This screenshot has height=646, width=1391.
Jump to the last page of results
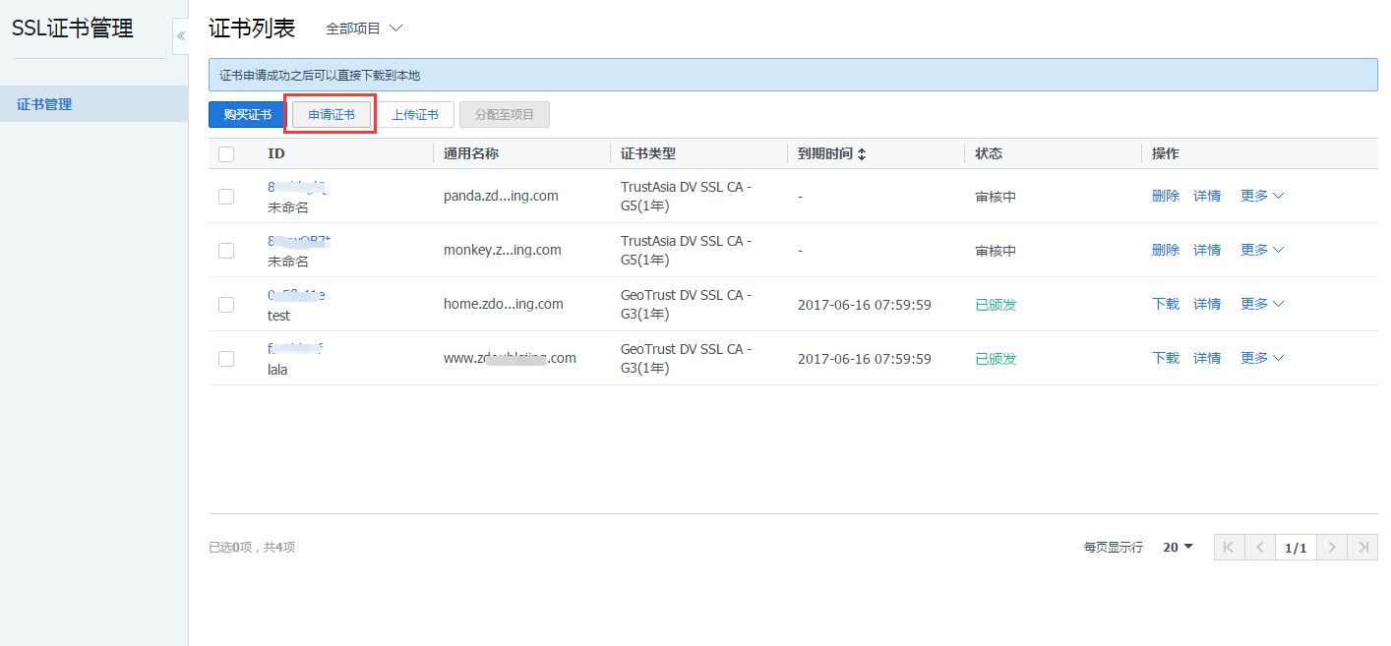pos(1362,548)
